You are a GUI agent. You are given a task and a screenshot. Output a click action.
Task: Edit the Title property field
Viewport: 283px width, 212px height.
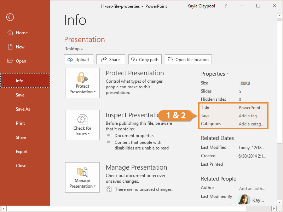pos(252,108)
